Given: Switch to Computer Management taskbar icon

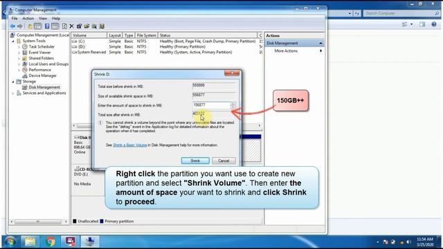Looking at the screenshot, I should click(x=90, y=241).
